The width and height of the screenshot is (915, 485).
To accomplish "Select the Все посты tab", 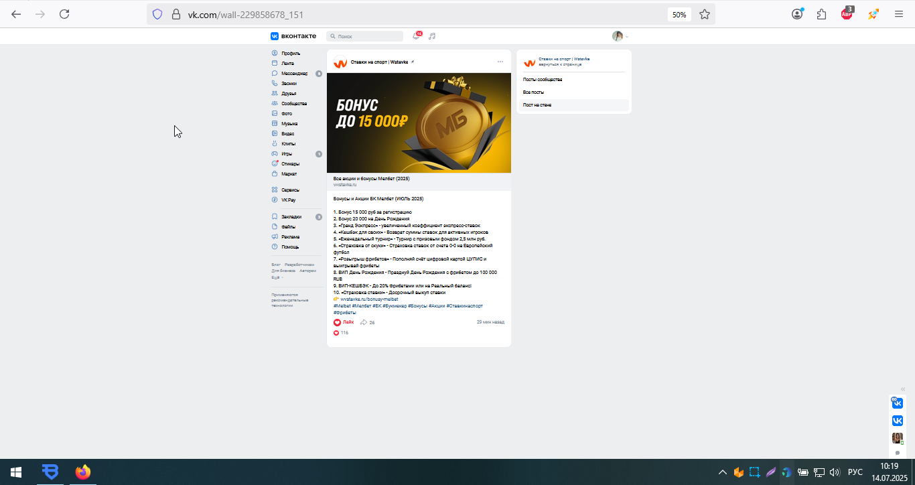I will [534, 92].
